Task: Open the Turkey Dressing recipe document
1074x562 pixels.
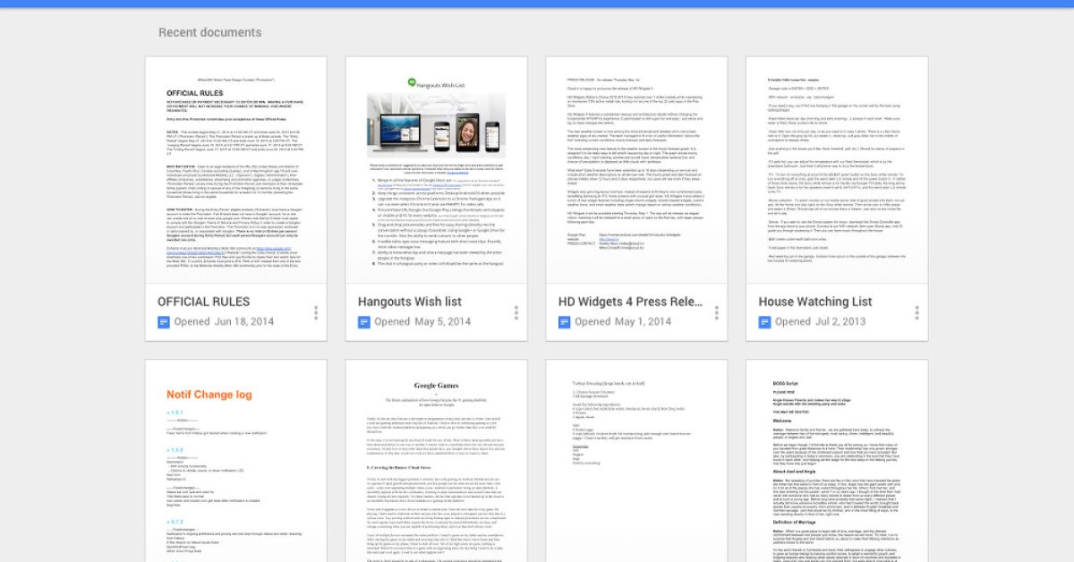Action: click(x=637, y=461)
